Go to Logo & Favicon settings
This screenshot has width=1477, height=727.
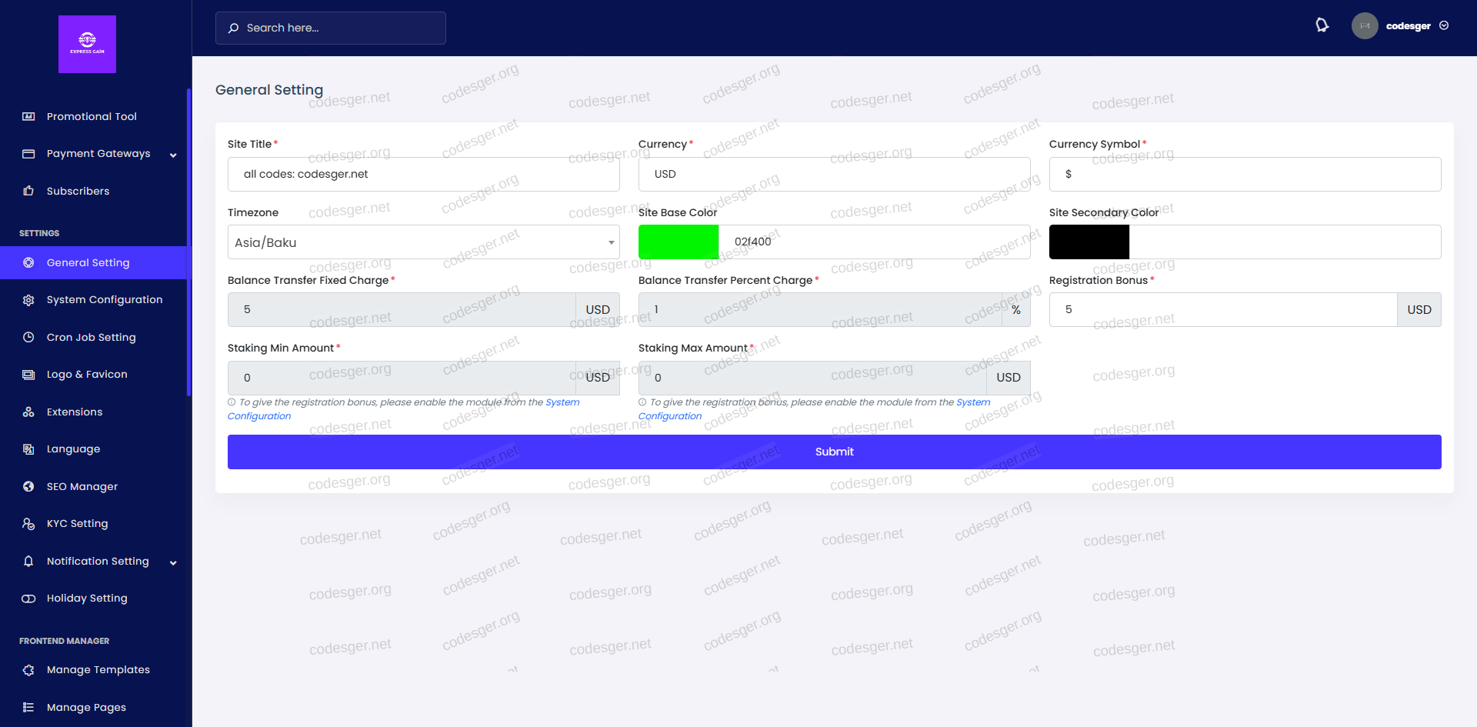coord(87,375)
